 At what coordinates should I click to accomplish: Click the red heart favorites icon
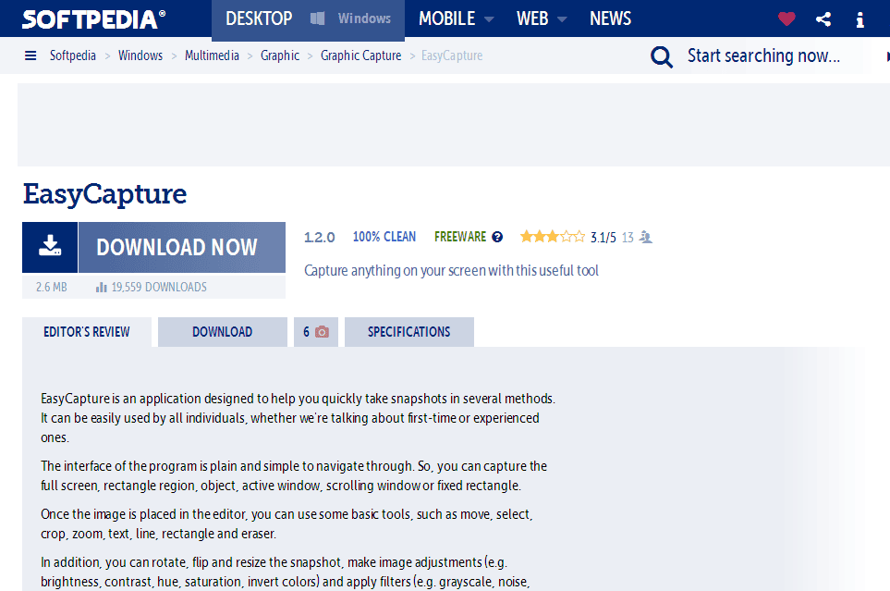point(786,19)
